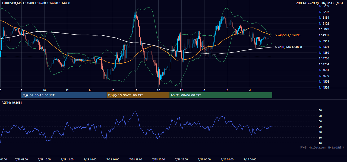Click RSI axis level 20

pos(320,143)
